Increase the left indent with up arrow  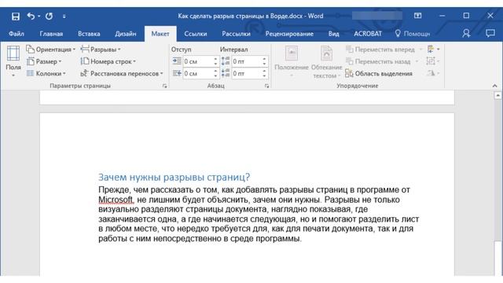point(215,59)
